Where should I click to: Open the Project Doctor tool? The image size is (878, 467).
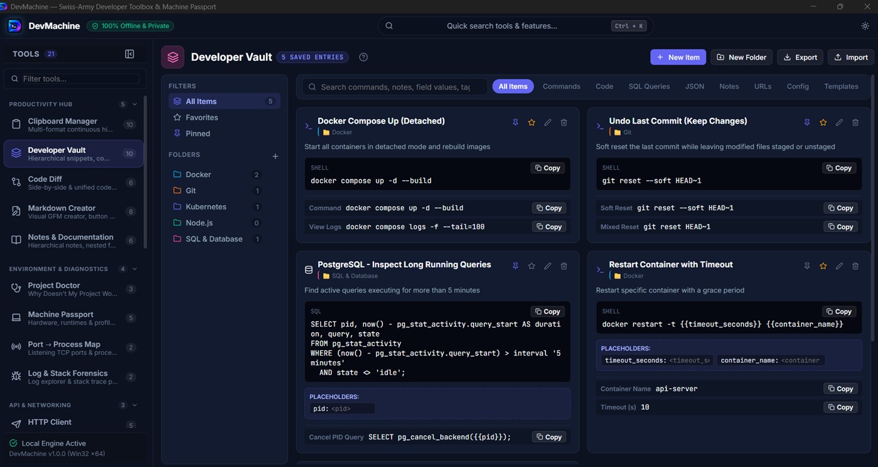[73, 289]
